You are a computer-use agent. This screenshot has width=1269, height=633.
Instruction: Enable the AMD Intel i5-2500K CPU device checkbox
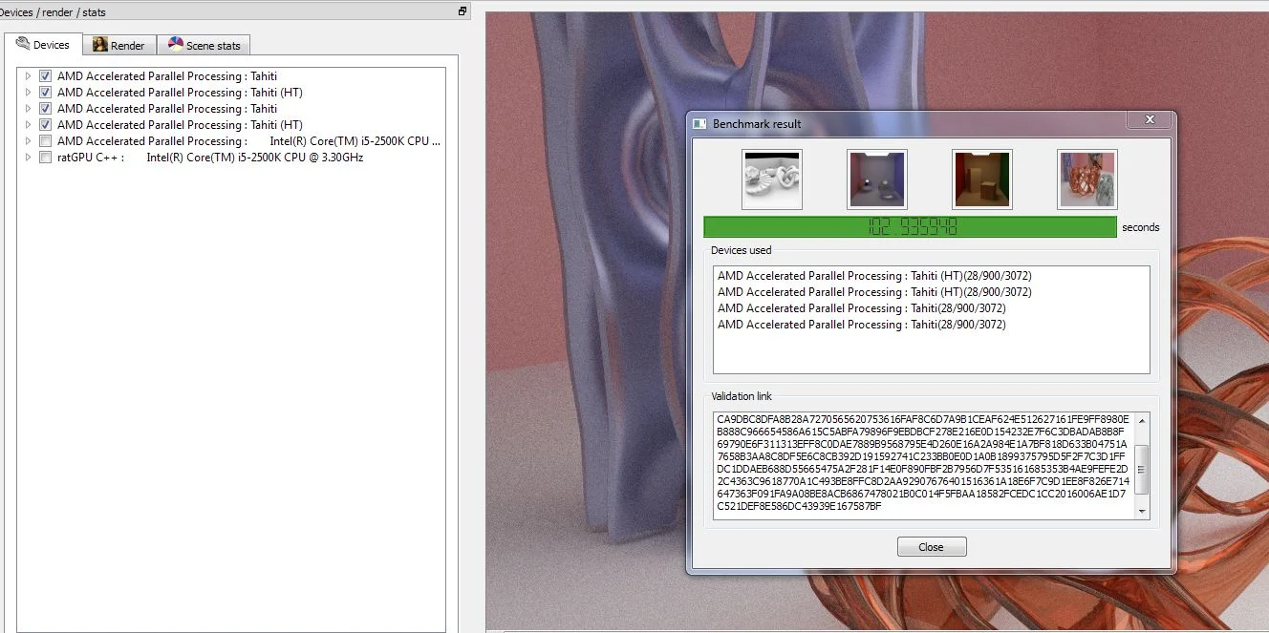click(x=45, y=141)
